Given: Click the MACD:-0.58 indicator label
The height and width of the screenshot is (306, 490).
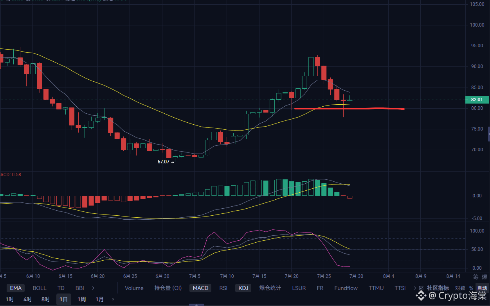Looking at the screenshot, I should pyautogui.click(x=11, y=174).
